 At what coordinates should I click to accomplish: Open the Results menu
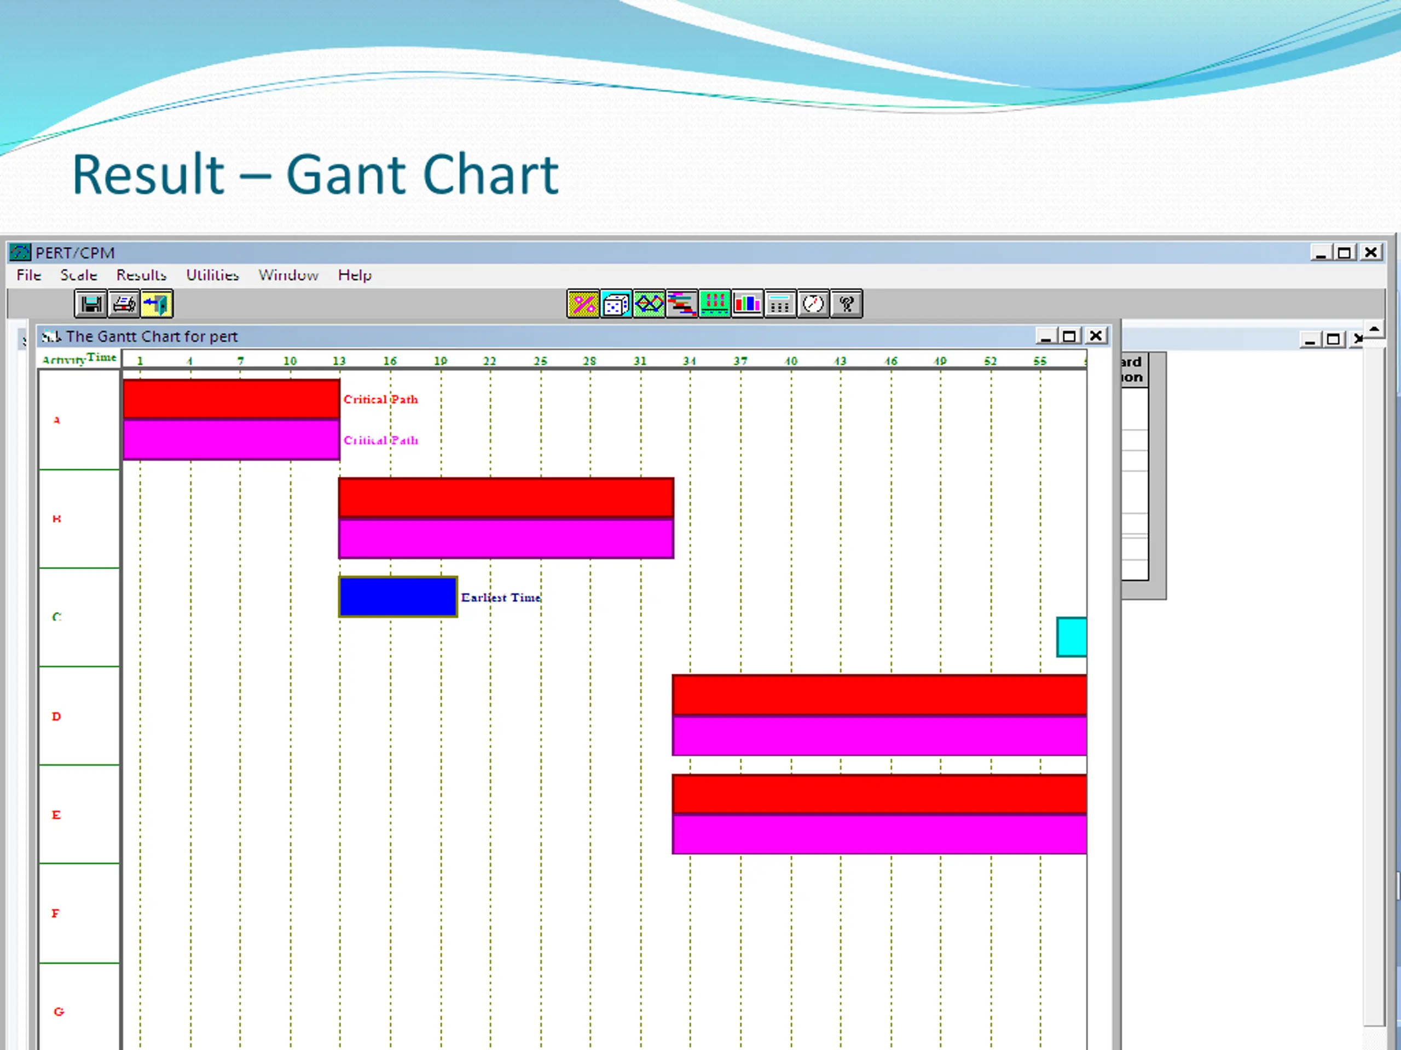pos(141,275)
